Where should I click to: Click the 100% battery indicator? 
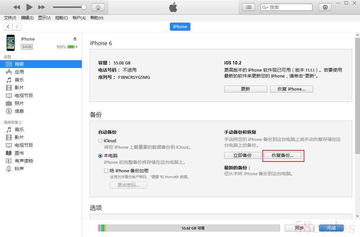pos(67,47)
